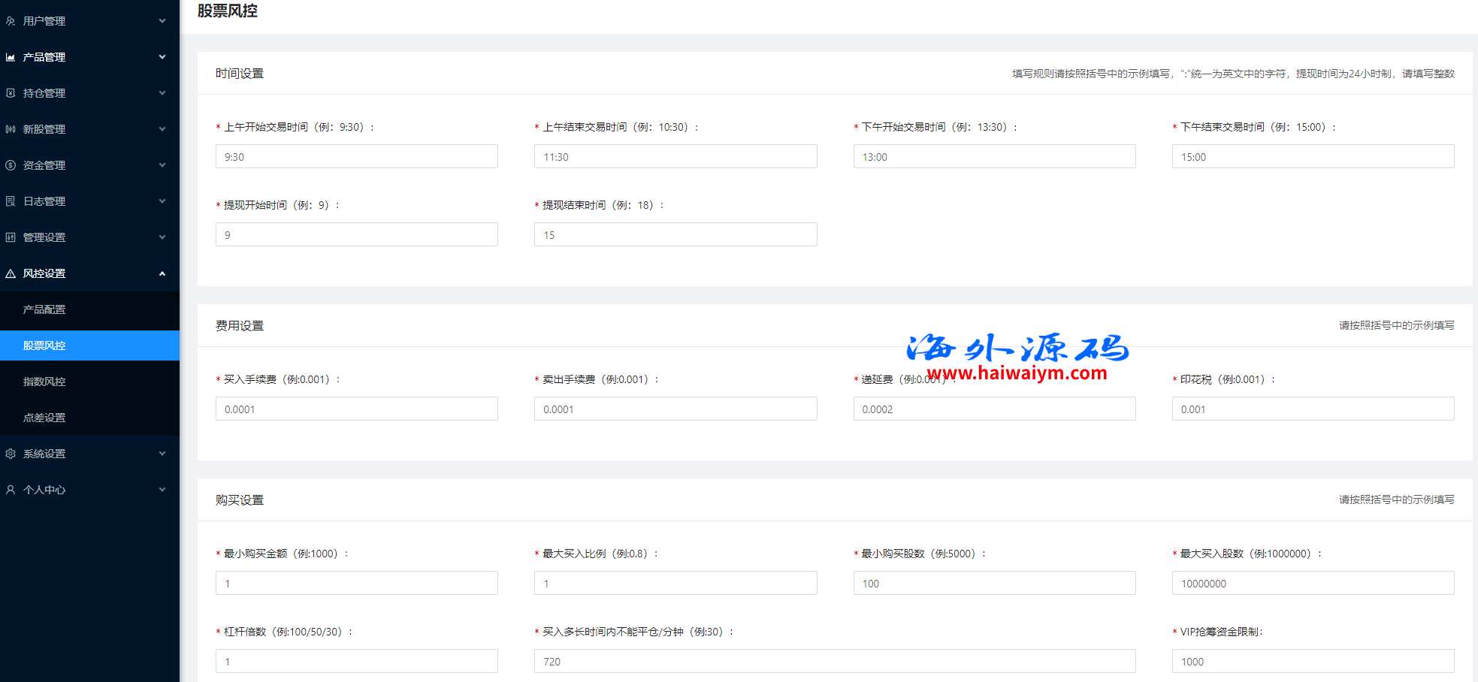The height and width of the screenshot is (682, 1478).
Task: Go to the 股票风控 submenu item
Action: click(44, 346)
